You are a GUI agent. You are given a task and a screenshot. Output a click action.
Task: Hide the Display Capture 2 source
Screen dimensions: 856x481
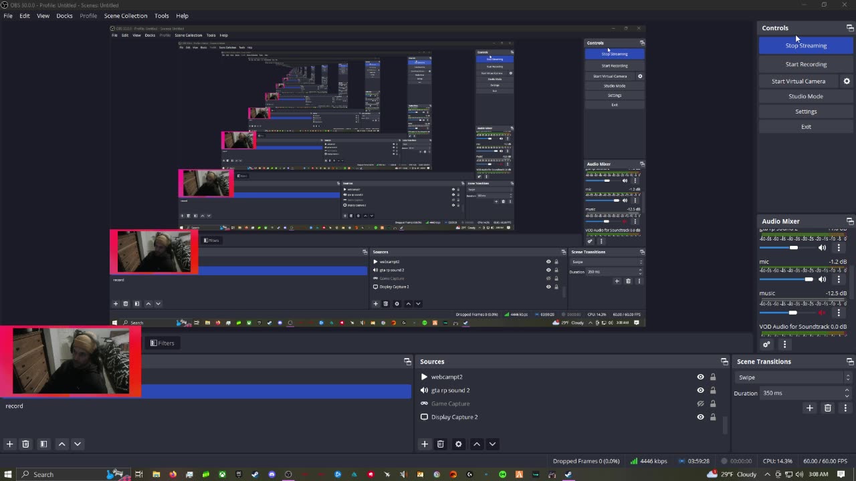click(700, 417)
